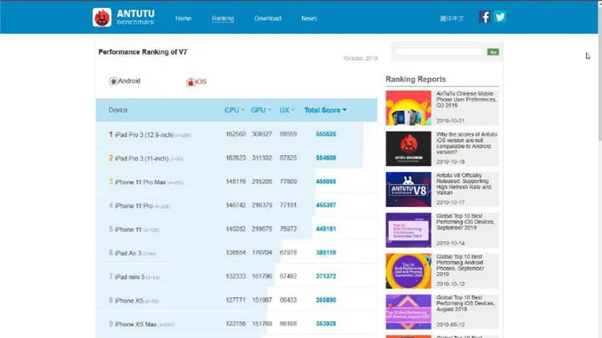Screen dimensions: 602x338
Task: Click the green Go search button
Action: point(493,52)
